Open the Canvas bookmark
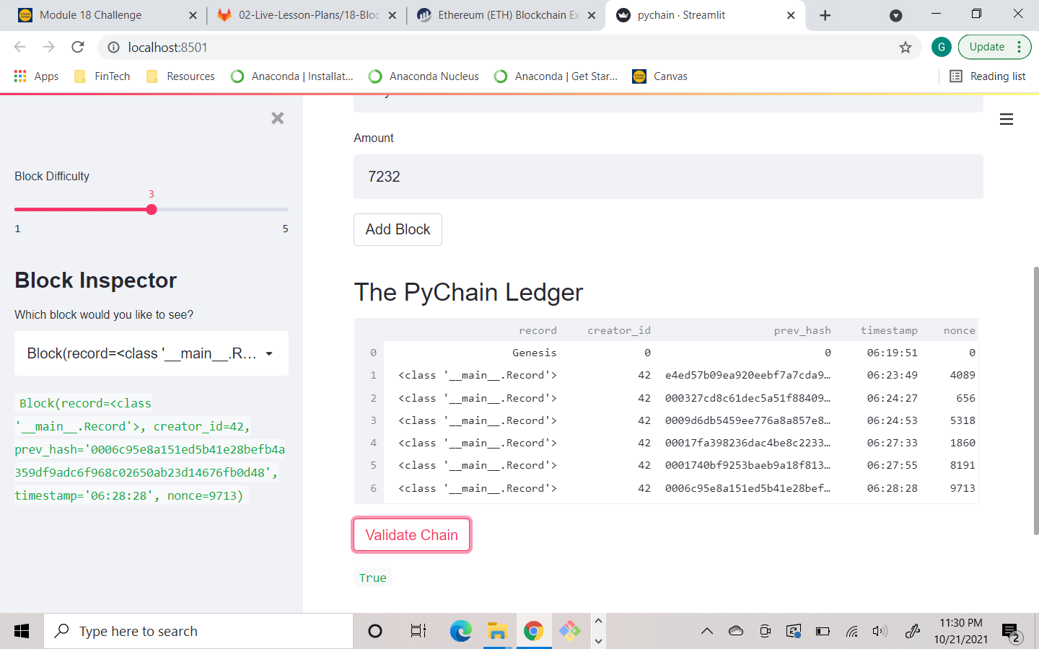 tap(659, 76)
